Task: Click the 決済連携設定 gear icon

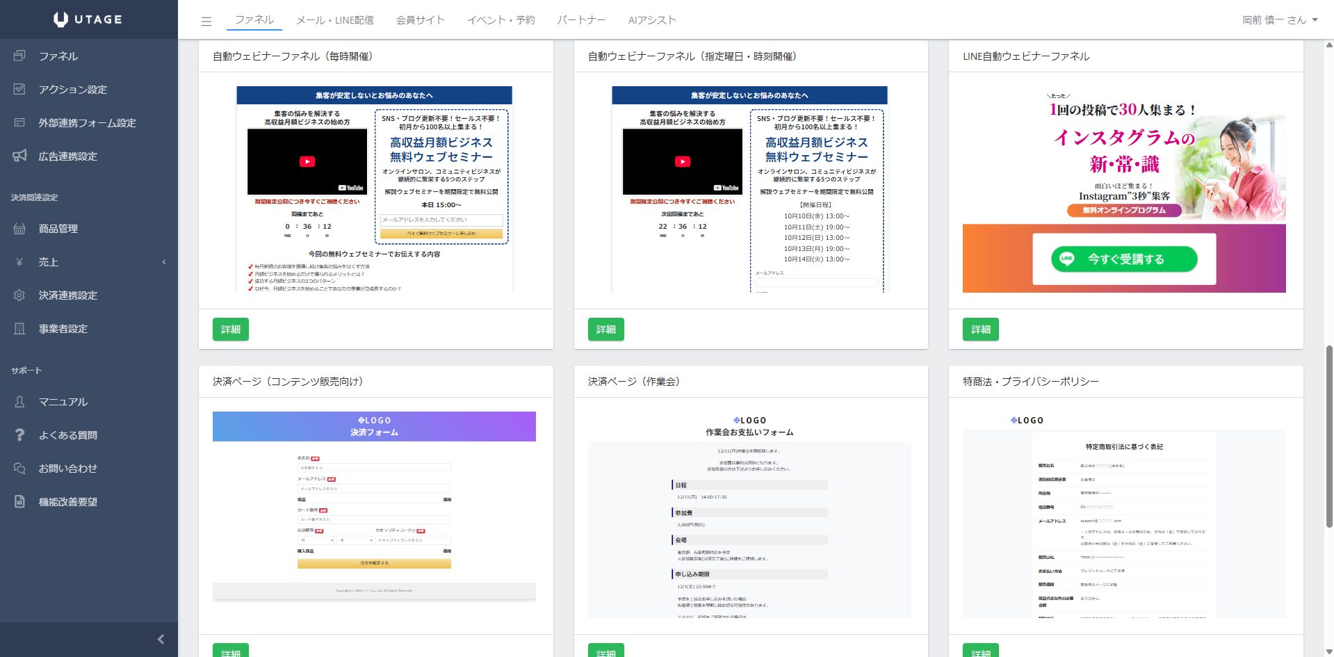Action: tap(19, 295)
